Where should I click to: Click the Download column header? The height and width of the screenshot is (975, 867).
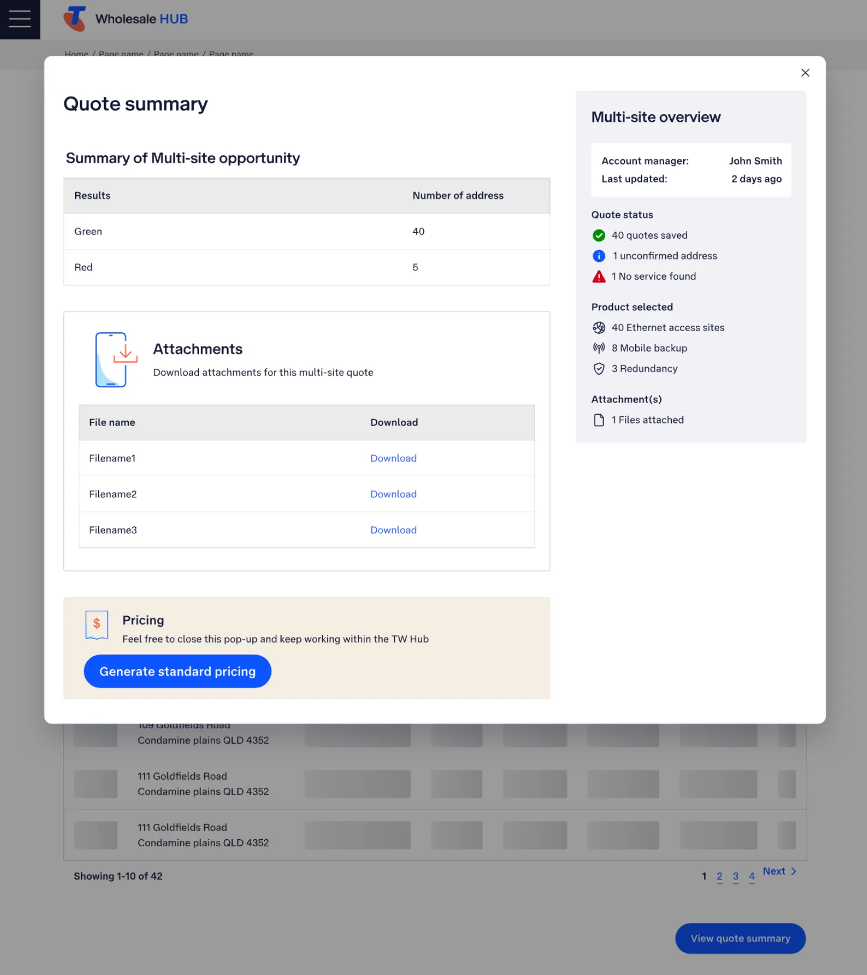(x=394, y=423)
